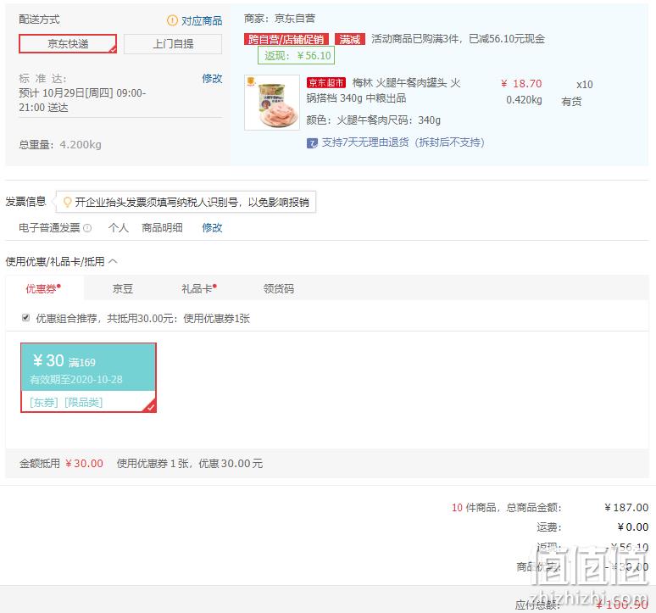Switch to 礼品卡 tab
656x613 pixels.
[198, 289]
